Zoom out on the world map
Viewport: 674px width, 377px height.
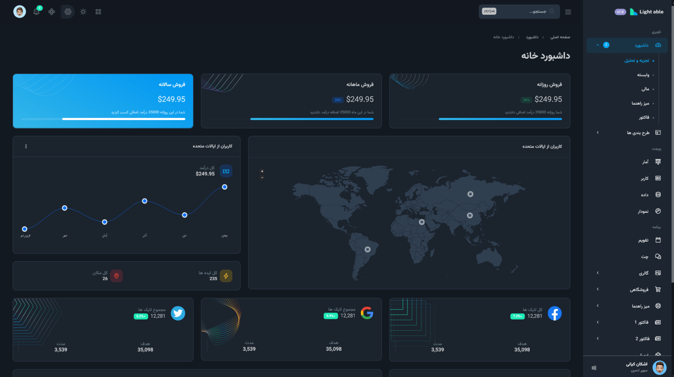[262, 178]
